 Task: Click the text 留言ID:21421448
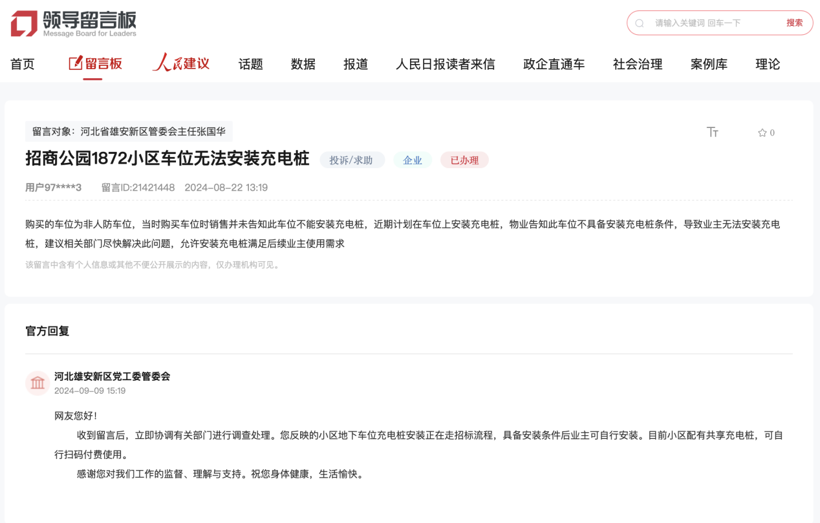138,187
